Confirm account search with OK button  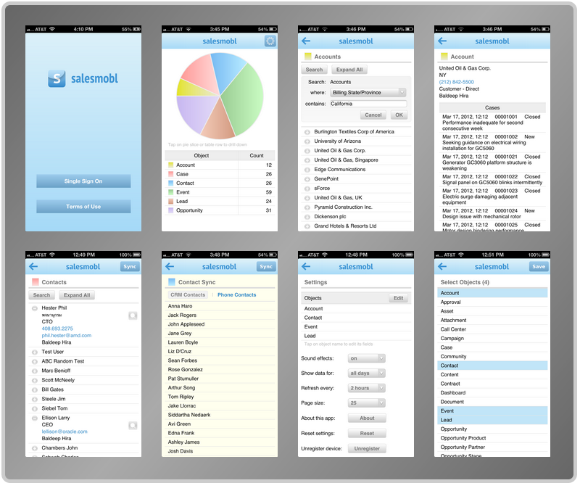click(x=399, y=115)
